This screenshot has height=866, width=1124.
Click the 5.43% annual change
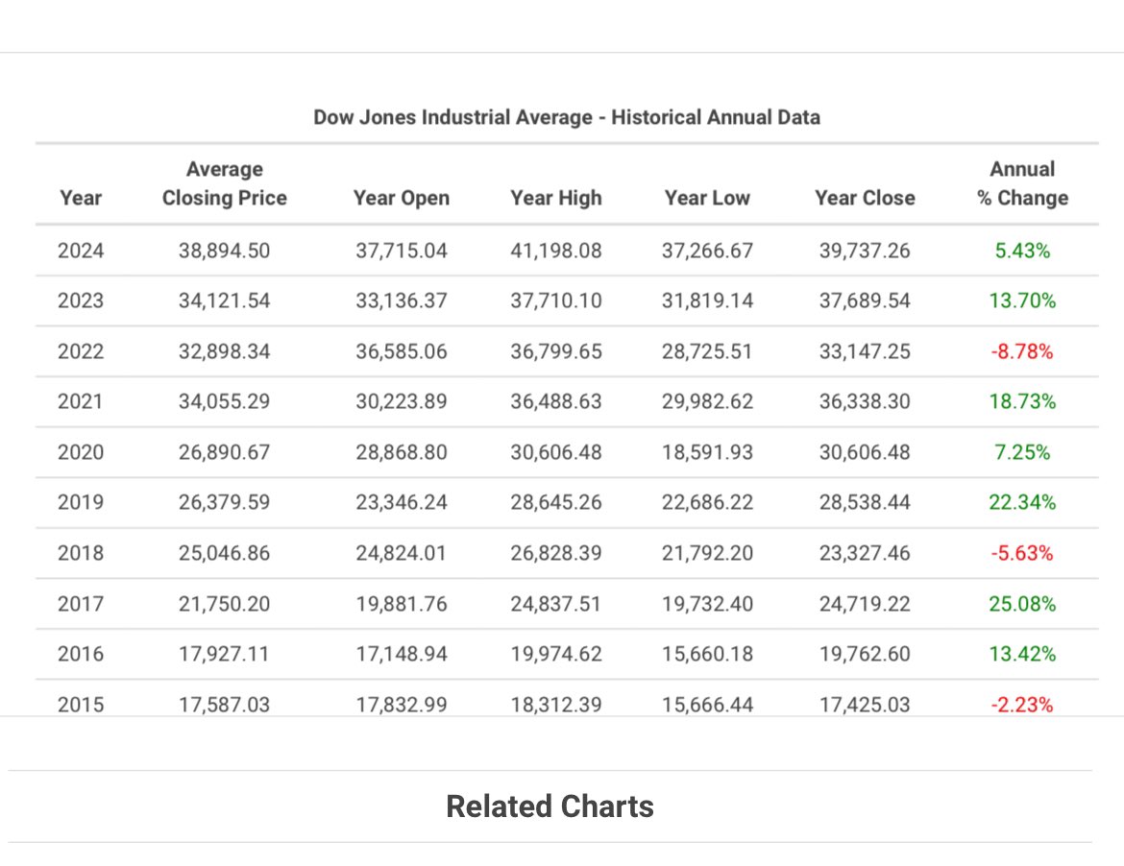pyautogui.click(x=1023, y=251)
